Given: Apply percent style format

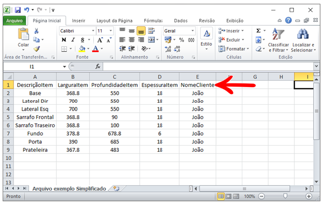Looking at the screenshot, I should [x=181, y=40].
